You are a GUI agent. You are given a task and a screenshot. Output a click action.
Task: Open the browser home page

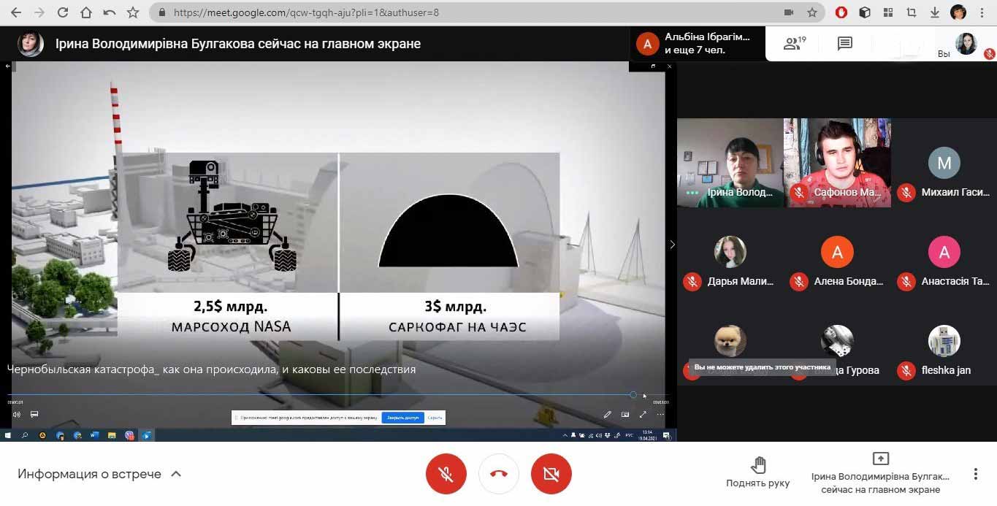click(x=86, y=12)
